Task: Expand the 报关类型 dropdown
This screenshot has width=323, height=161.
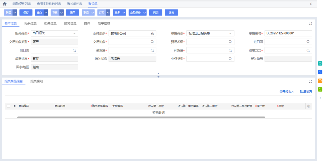Action: [x=74, y=34]
